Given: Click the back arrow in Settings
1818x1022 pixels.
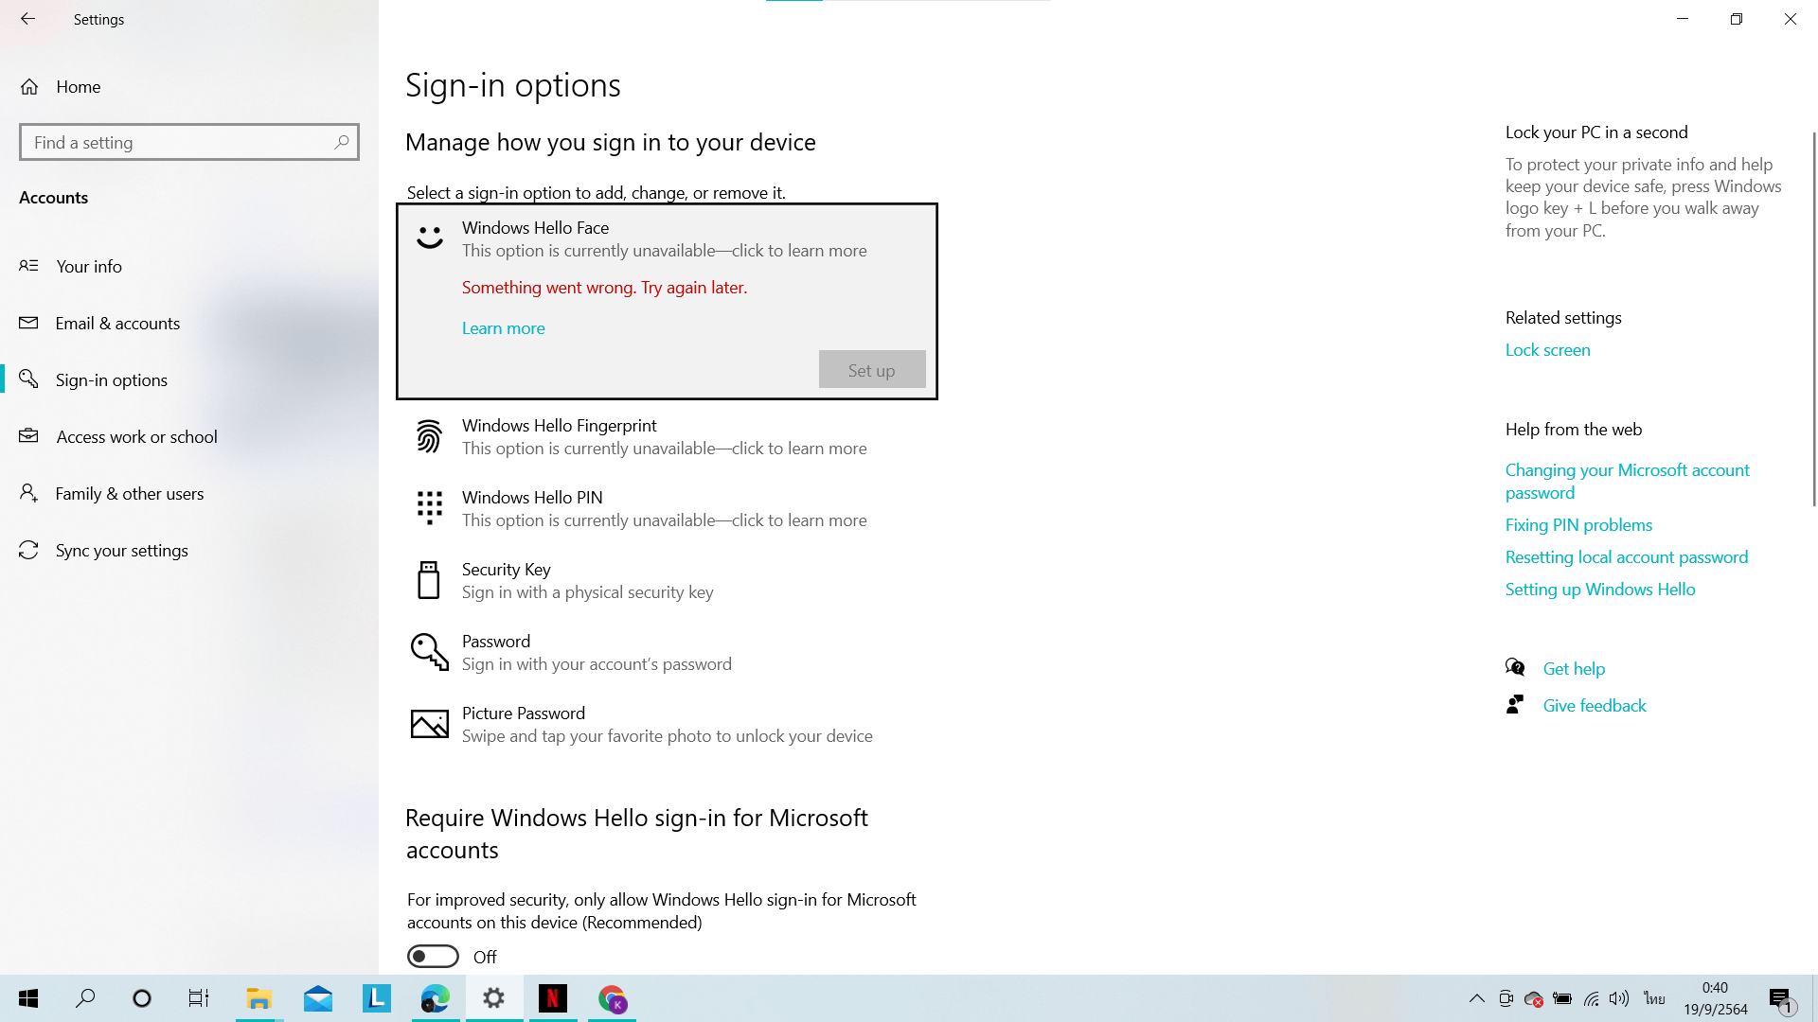Looking at the screenshot, I should (x=27, y=19).
